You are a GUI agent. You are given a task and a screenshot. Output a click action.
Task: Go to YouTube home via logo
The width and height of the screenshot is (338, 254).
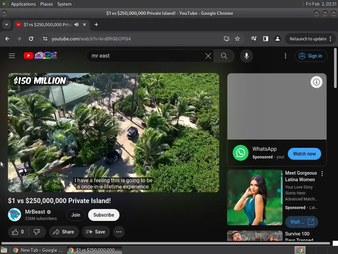tap(40, 56)
